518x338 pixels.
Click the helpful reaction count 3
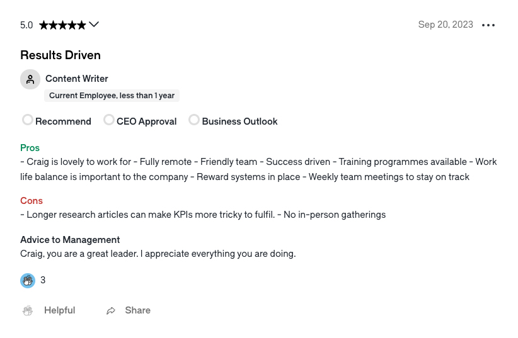point(43,280)
